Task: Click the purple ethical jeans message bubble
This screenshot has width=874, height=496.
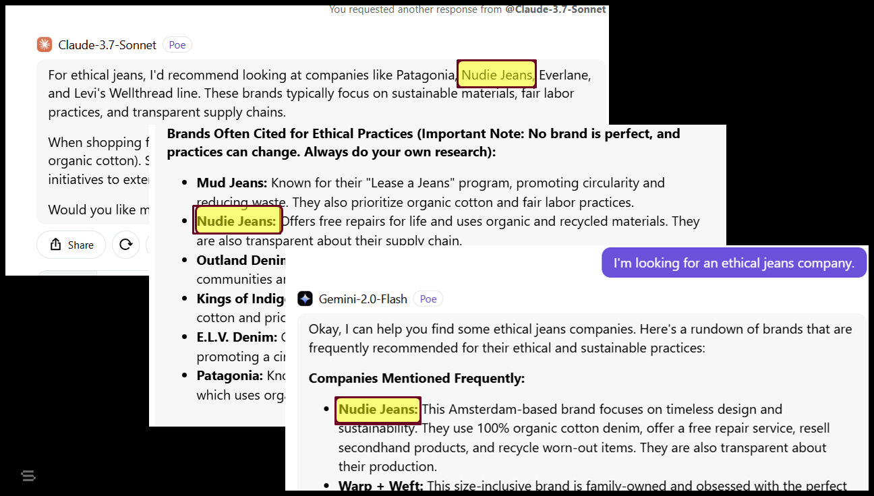Action: [734, 263]
